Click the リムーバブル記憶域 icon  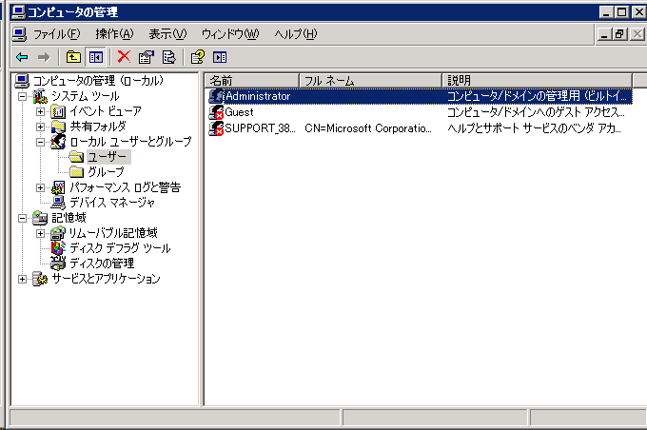coord(58,233)
